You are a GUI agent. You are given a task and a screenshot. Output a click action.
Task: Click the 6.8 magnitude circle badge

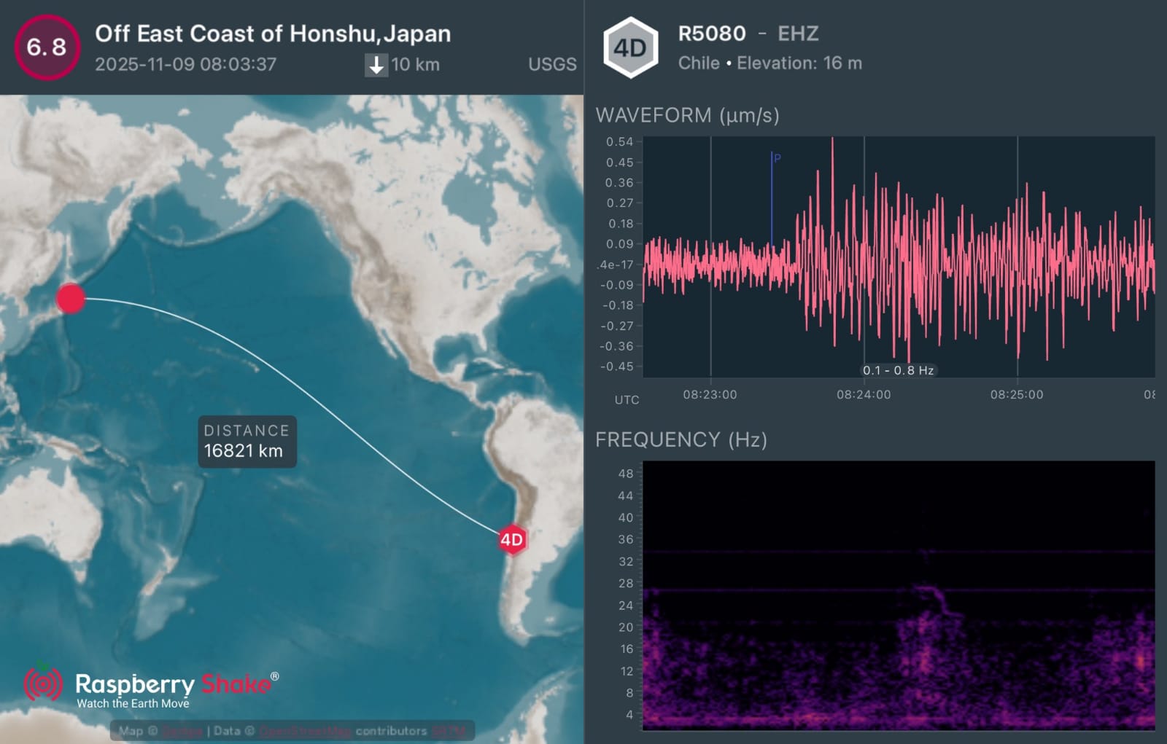47,47
